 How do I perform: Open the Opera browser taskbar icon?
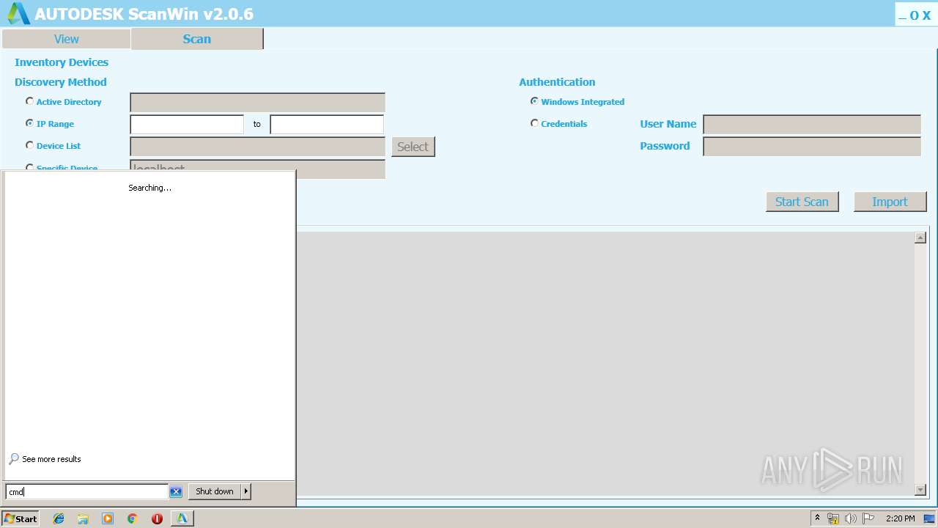point(157,518)
